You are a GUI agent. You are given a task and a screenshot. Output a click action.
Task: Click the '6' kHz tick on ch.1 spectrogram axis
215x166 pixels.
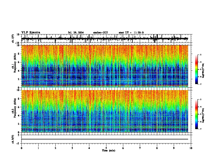19,62
